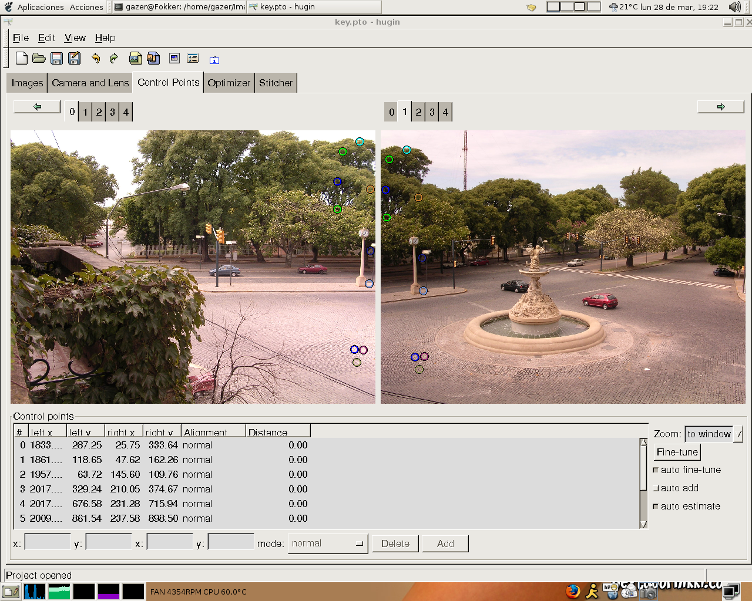Click the Save project floppy icon

click(x=56, y=58)
